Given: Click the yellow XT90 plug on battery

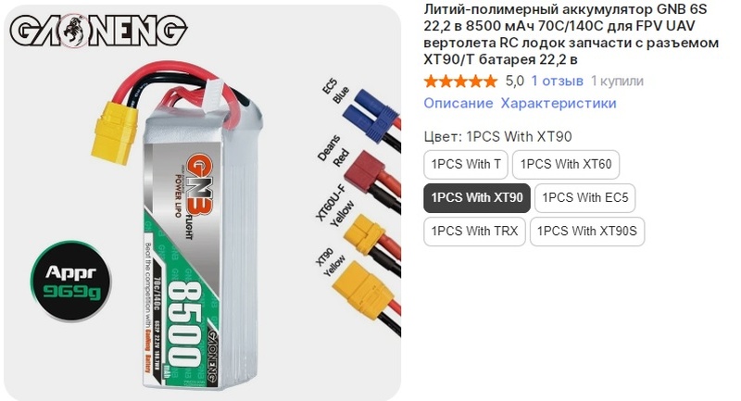Looking at the screenshot, I should pyautogui.click(x=115, y=133).
